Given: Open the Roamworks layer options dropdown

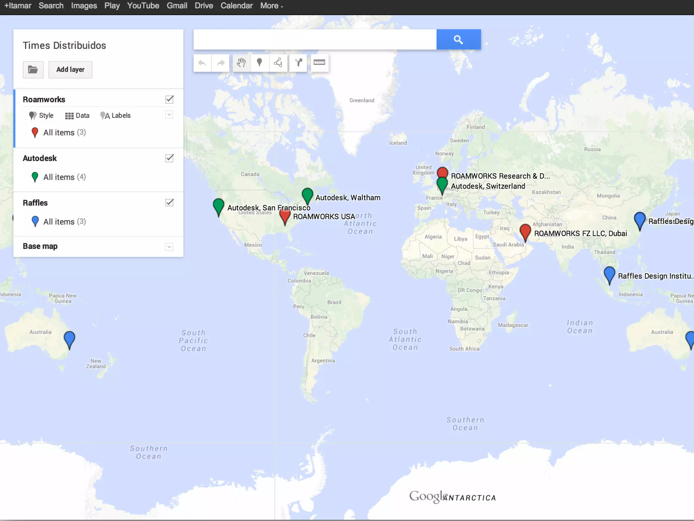Looking at the screenshot, I should pos(169,115).
